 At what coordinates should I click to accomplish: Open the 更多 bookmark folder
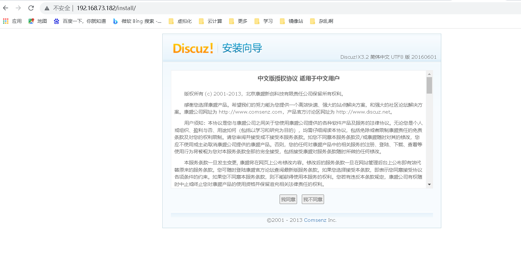coord(238,21)
